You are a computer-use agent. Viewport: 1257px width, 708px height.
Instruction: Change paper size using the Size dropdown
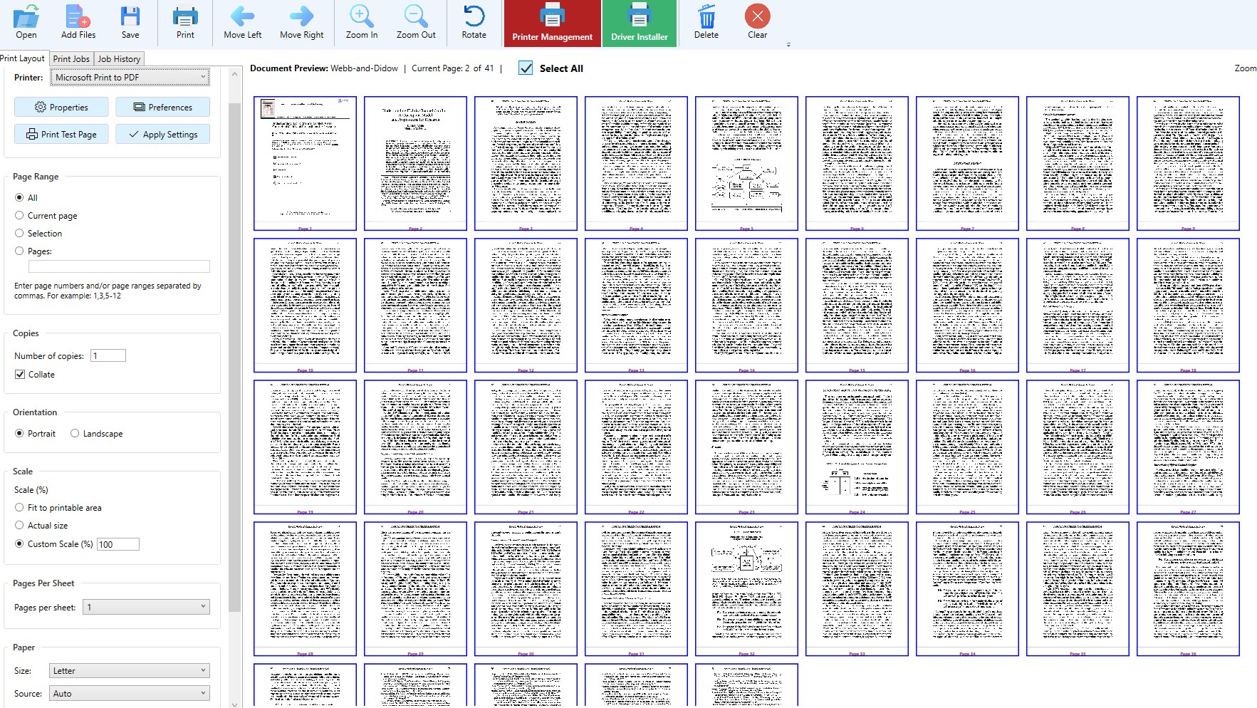pos(129,670)
